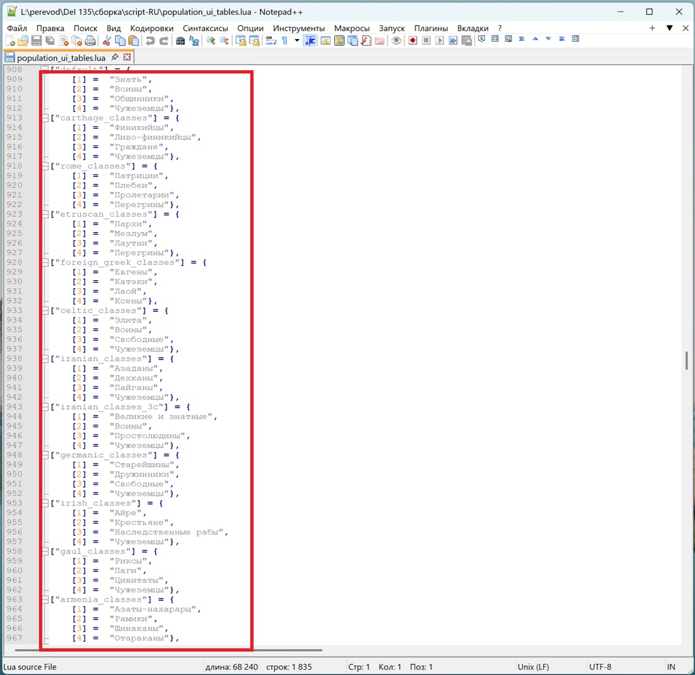The width and height of the screenshot is (695, 675).
Task: Click the Compare plugin clear-compare icon
Action: [508, 39]
